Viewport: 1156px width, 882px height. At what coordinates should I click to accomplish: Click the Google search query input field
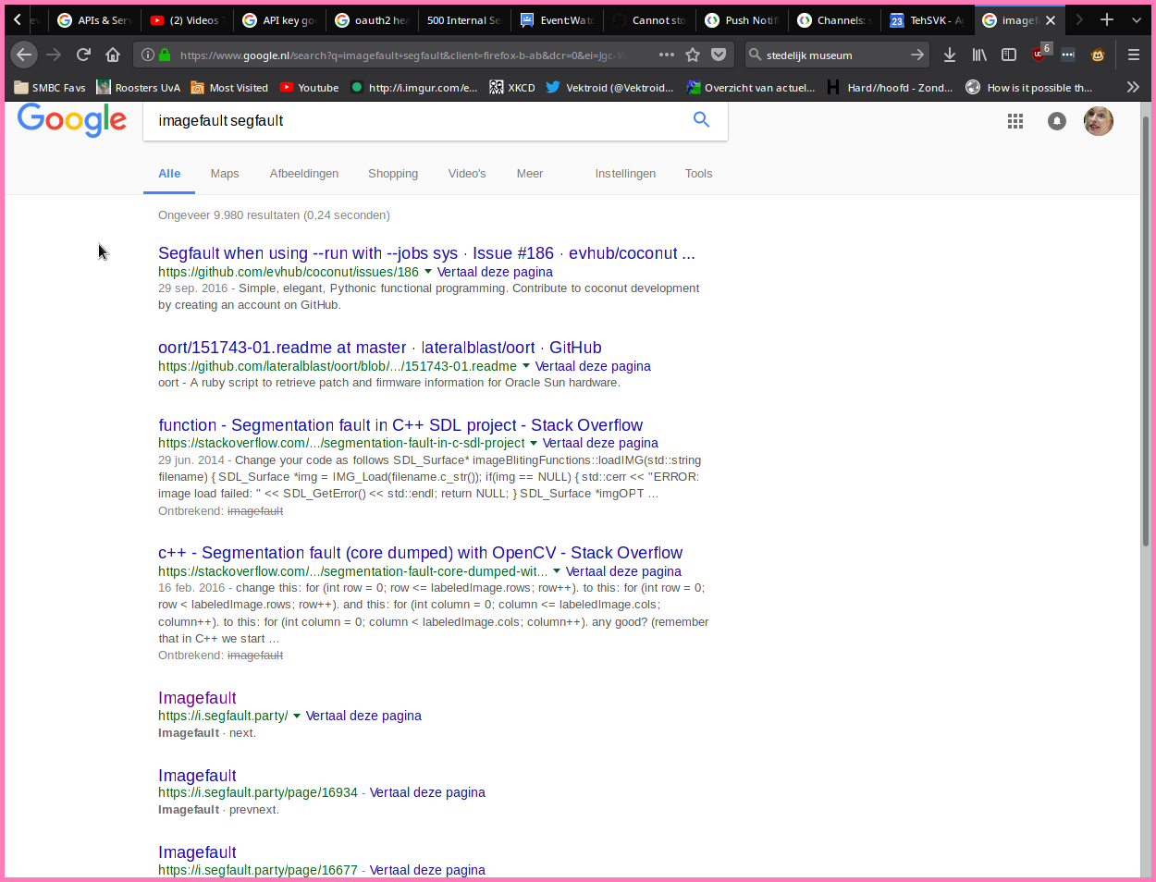[416, 121]
